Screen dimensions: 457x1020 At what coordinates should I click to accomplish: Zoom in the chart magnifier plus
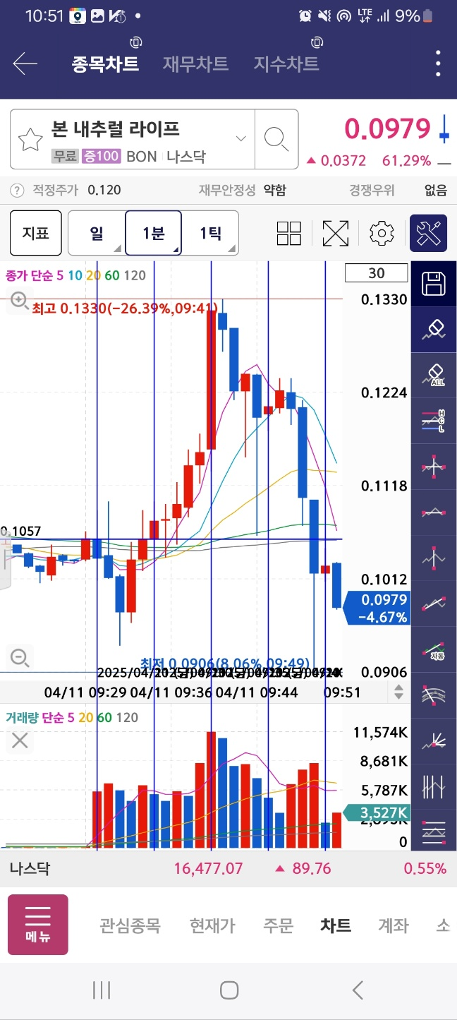[x=19, y=301]
